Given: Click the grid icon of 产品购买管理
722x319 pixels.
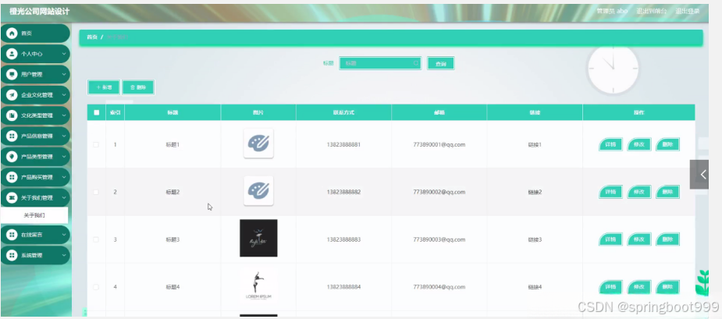Looking at the screenshot, I should 12,177.
